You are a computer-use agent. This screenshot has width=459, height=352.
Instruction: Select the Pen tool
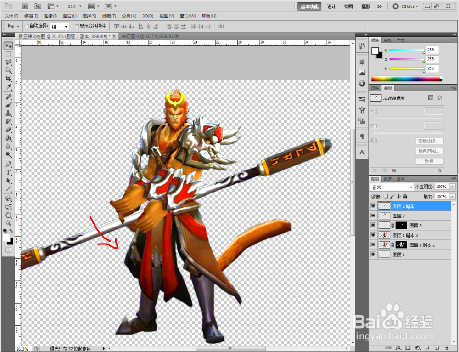coord(8,164)
